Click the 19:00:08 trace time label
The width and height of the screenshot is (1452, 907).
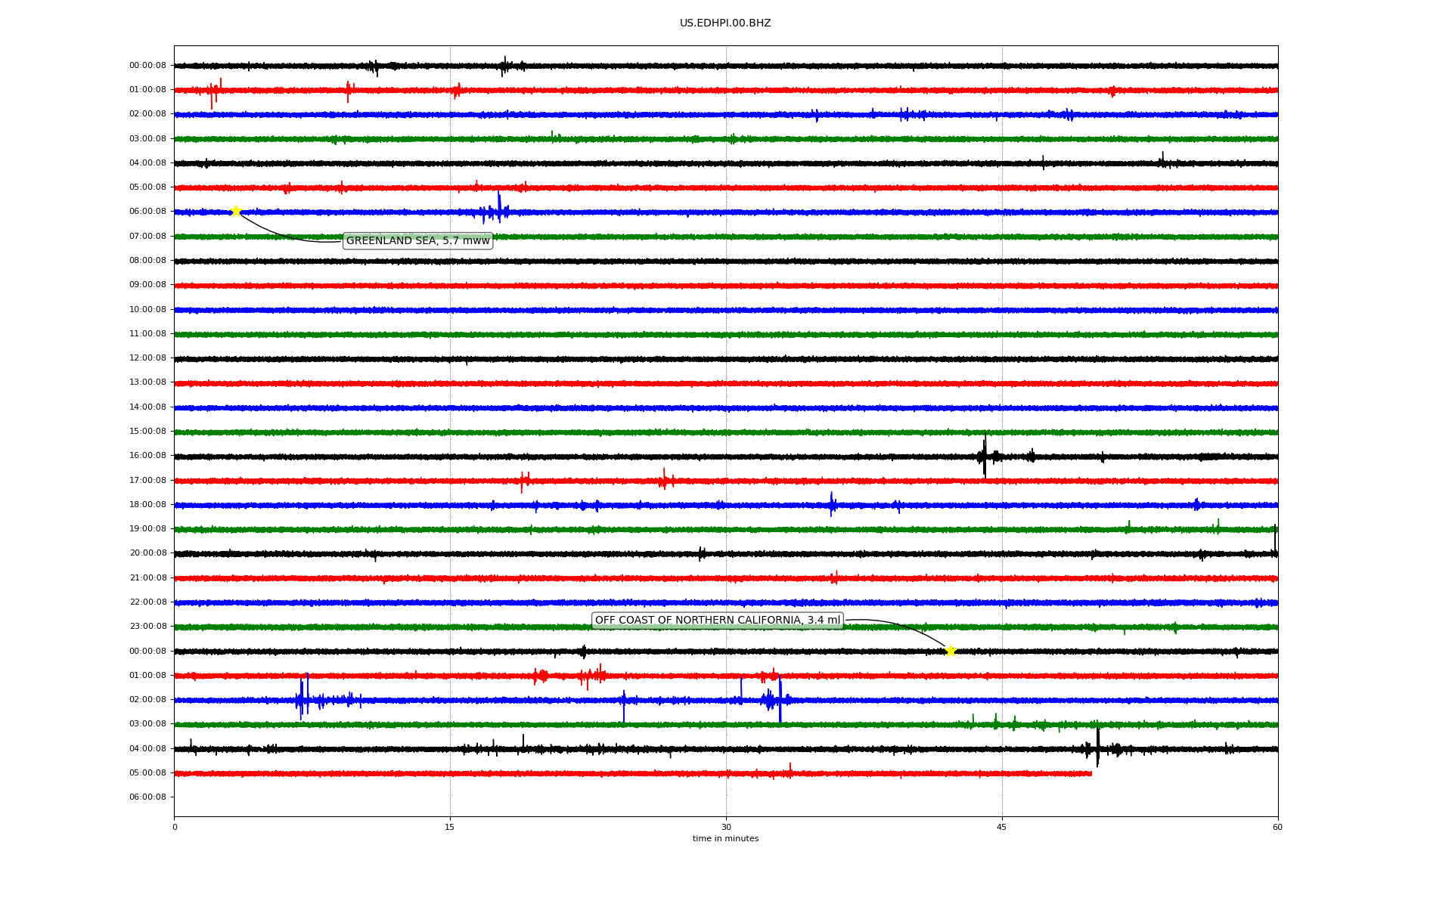[147, 529]
